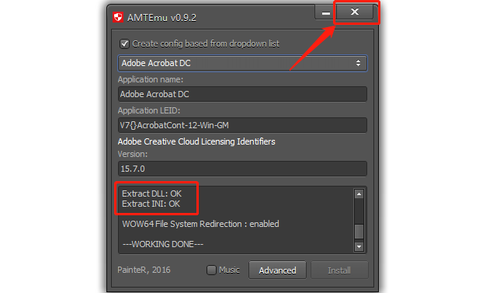Click the log scroll down arrow
Viewport: 493px width, 293px height.
click(x=359, y=246)
